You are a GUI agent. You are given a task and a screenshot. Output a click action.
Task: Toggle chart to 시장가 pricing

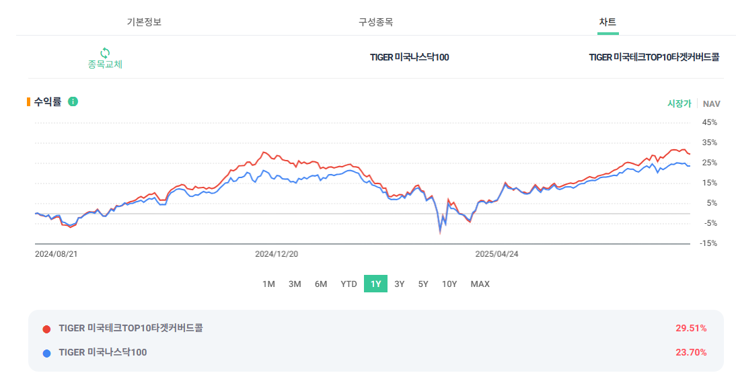click(679, 103)
